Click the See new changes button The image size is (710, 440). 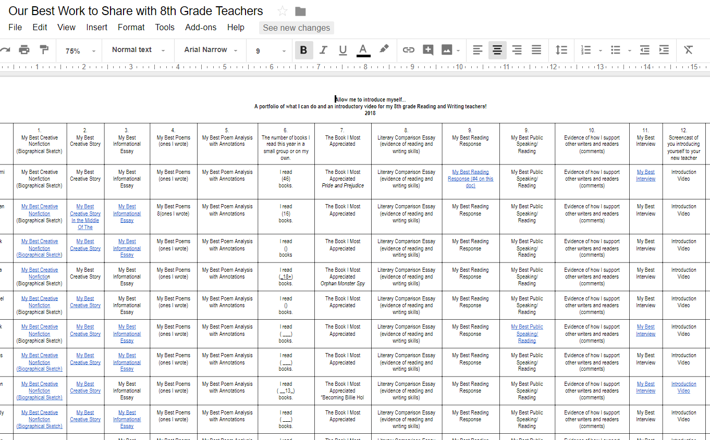point(296,28)
